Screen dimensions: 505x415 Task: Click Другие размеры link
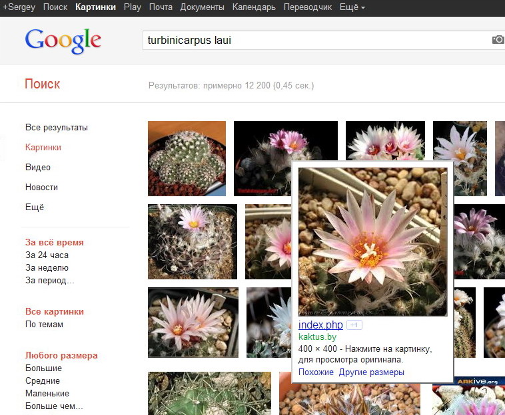(371, 372)
